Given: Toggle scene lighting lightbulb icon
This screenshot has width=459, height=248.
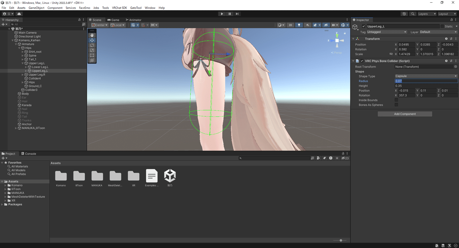Looking at the screenshot, I should [299, 25].
